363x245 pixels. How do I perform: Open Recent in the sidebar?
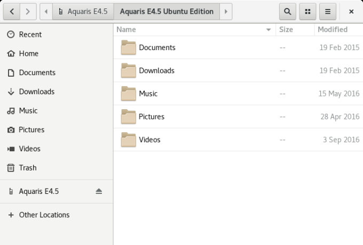[x=30, y=35]
